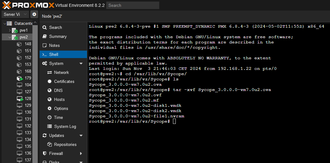Select container 179 cube icon
Screen dimensions: 330x163
tap(20, 78)
